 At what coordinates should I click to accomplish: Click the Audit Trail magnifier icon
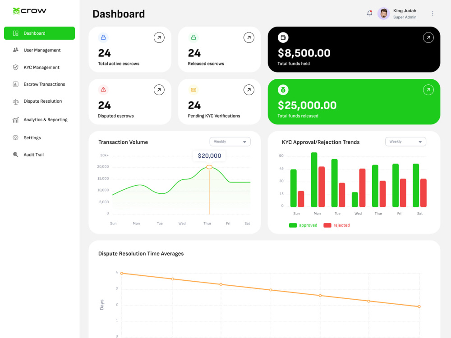point(15,155)
